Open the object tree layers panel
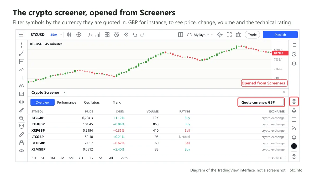Image resolution: width=315 pixels, height=177 pixels. click(x=294, y=63)
